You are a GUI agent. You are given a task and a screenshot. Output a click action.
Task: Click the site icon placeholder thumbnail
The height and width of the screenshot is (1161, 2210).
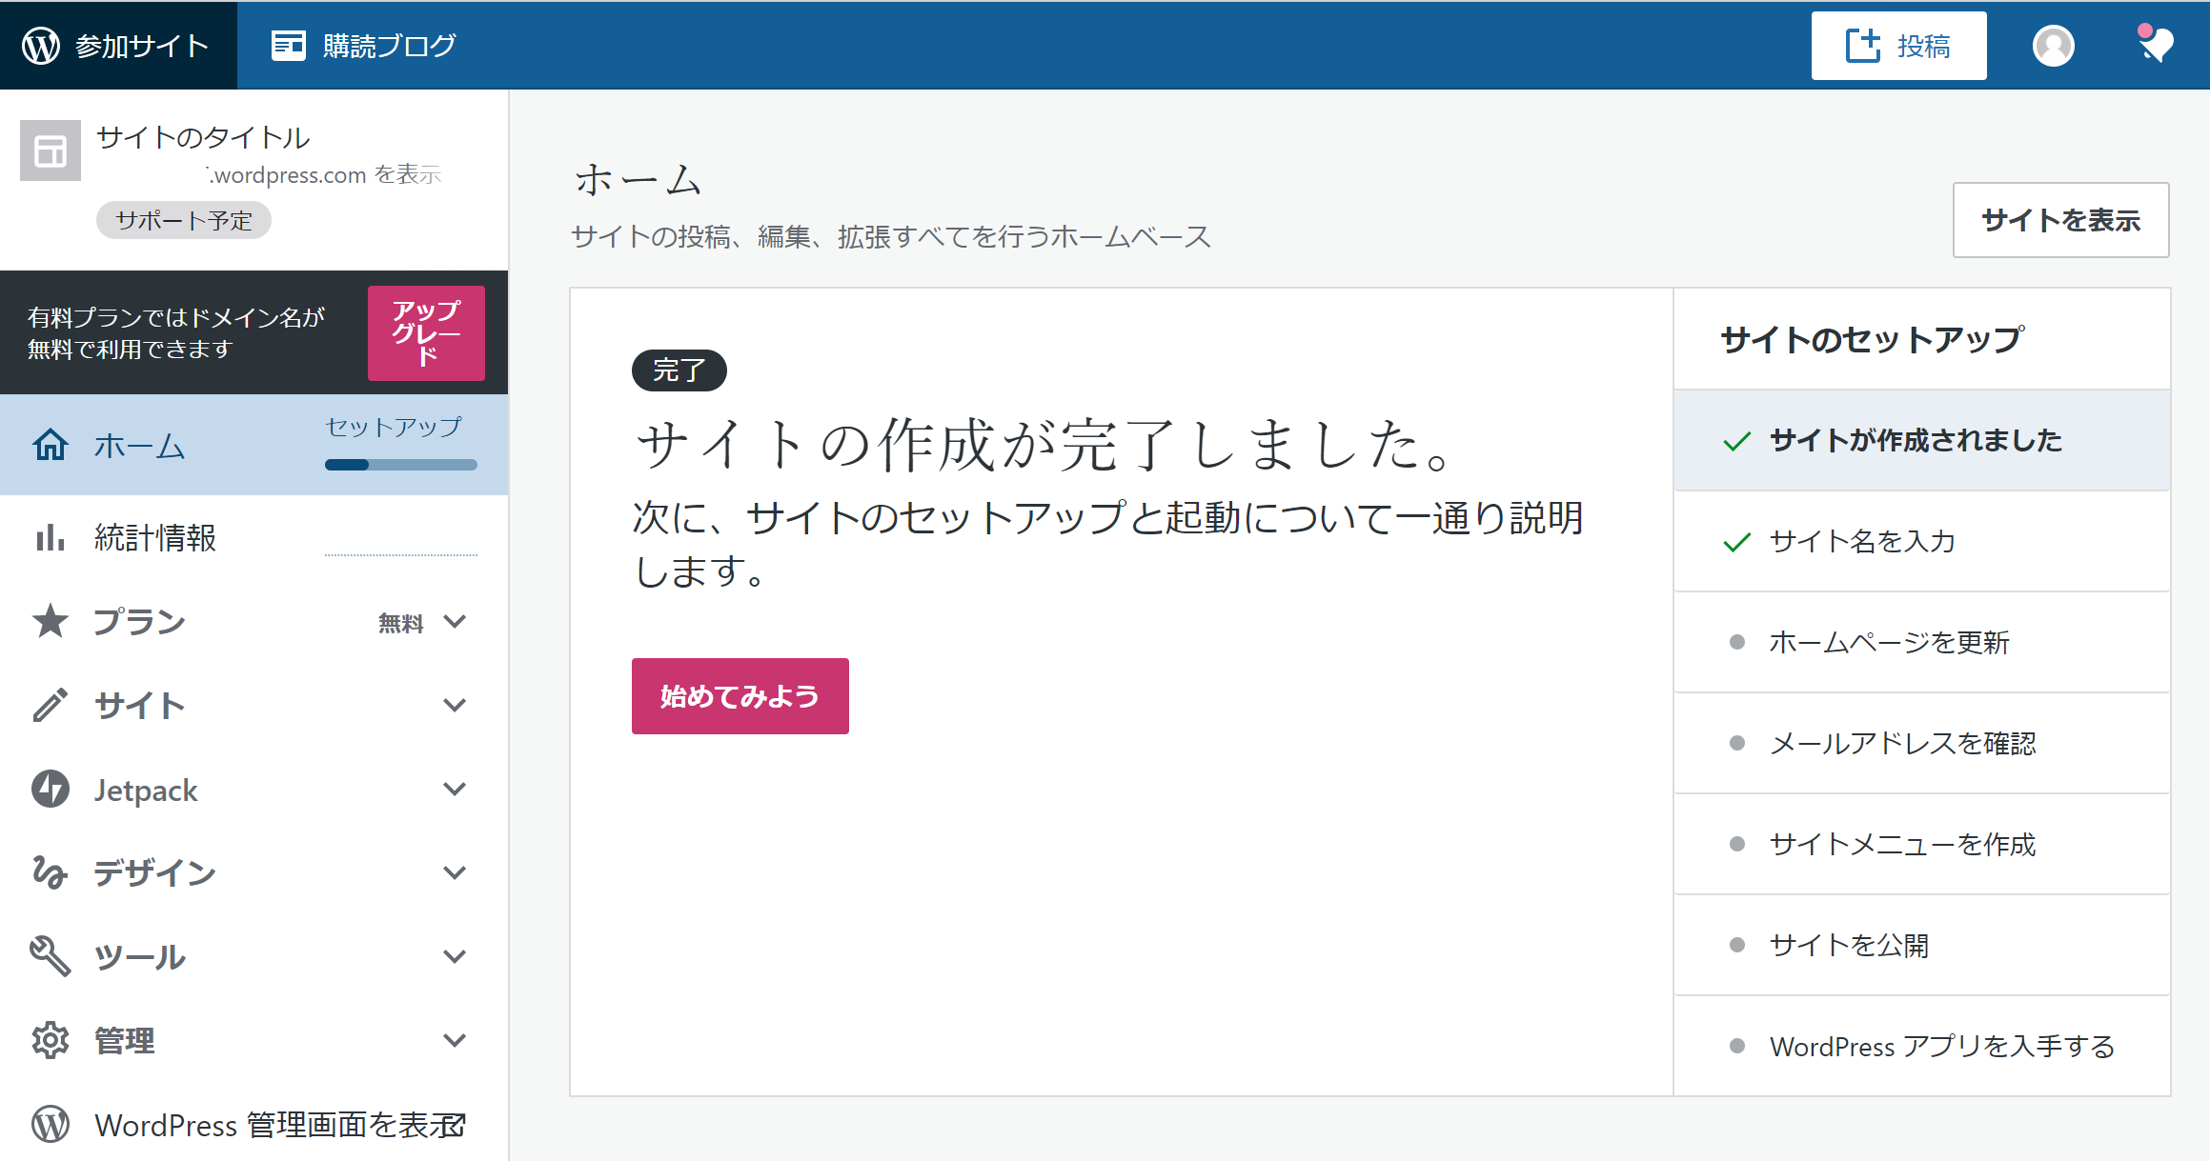pos(51,150)
